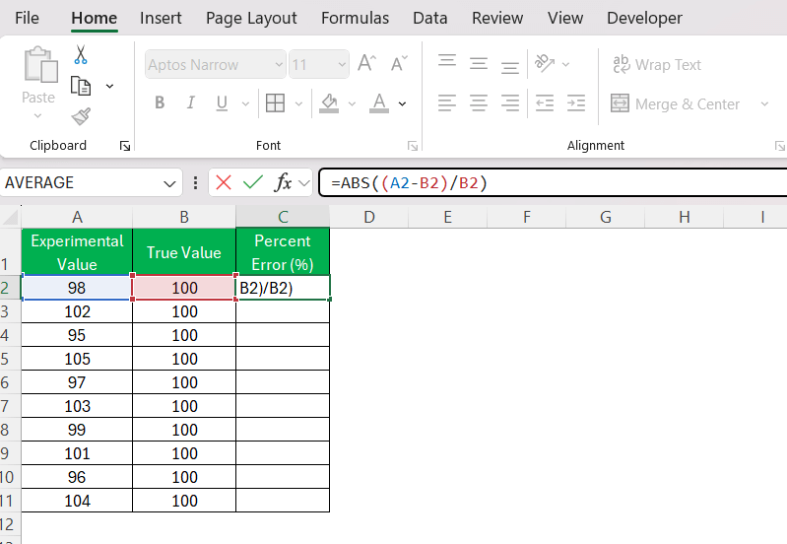This screenshot has width=787, height=544.
Task: Click the Middle Align icon
Action: tap(479, 64)
